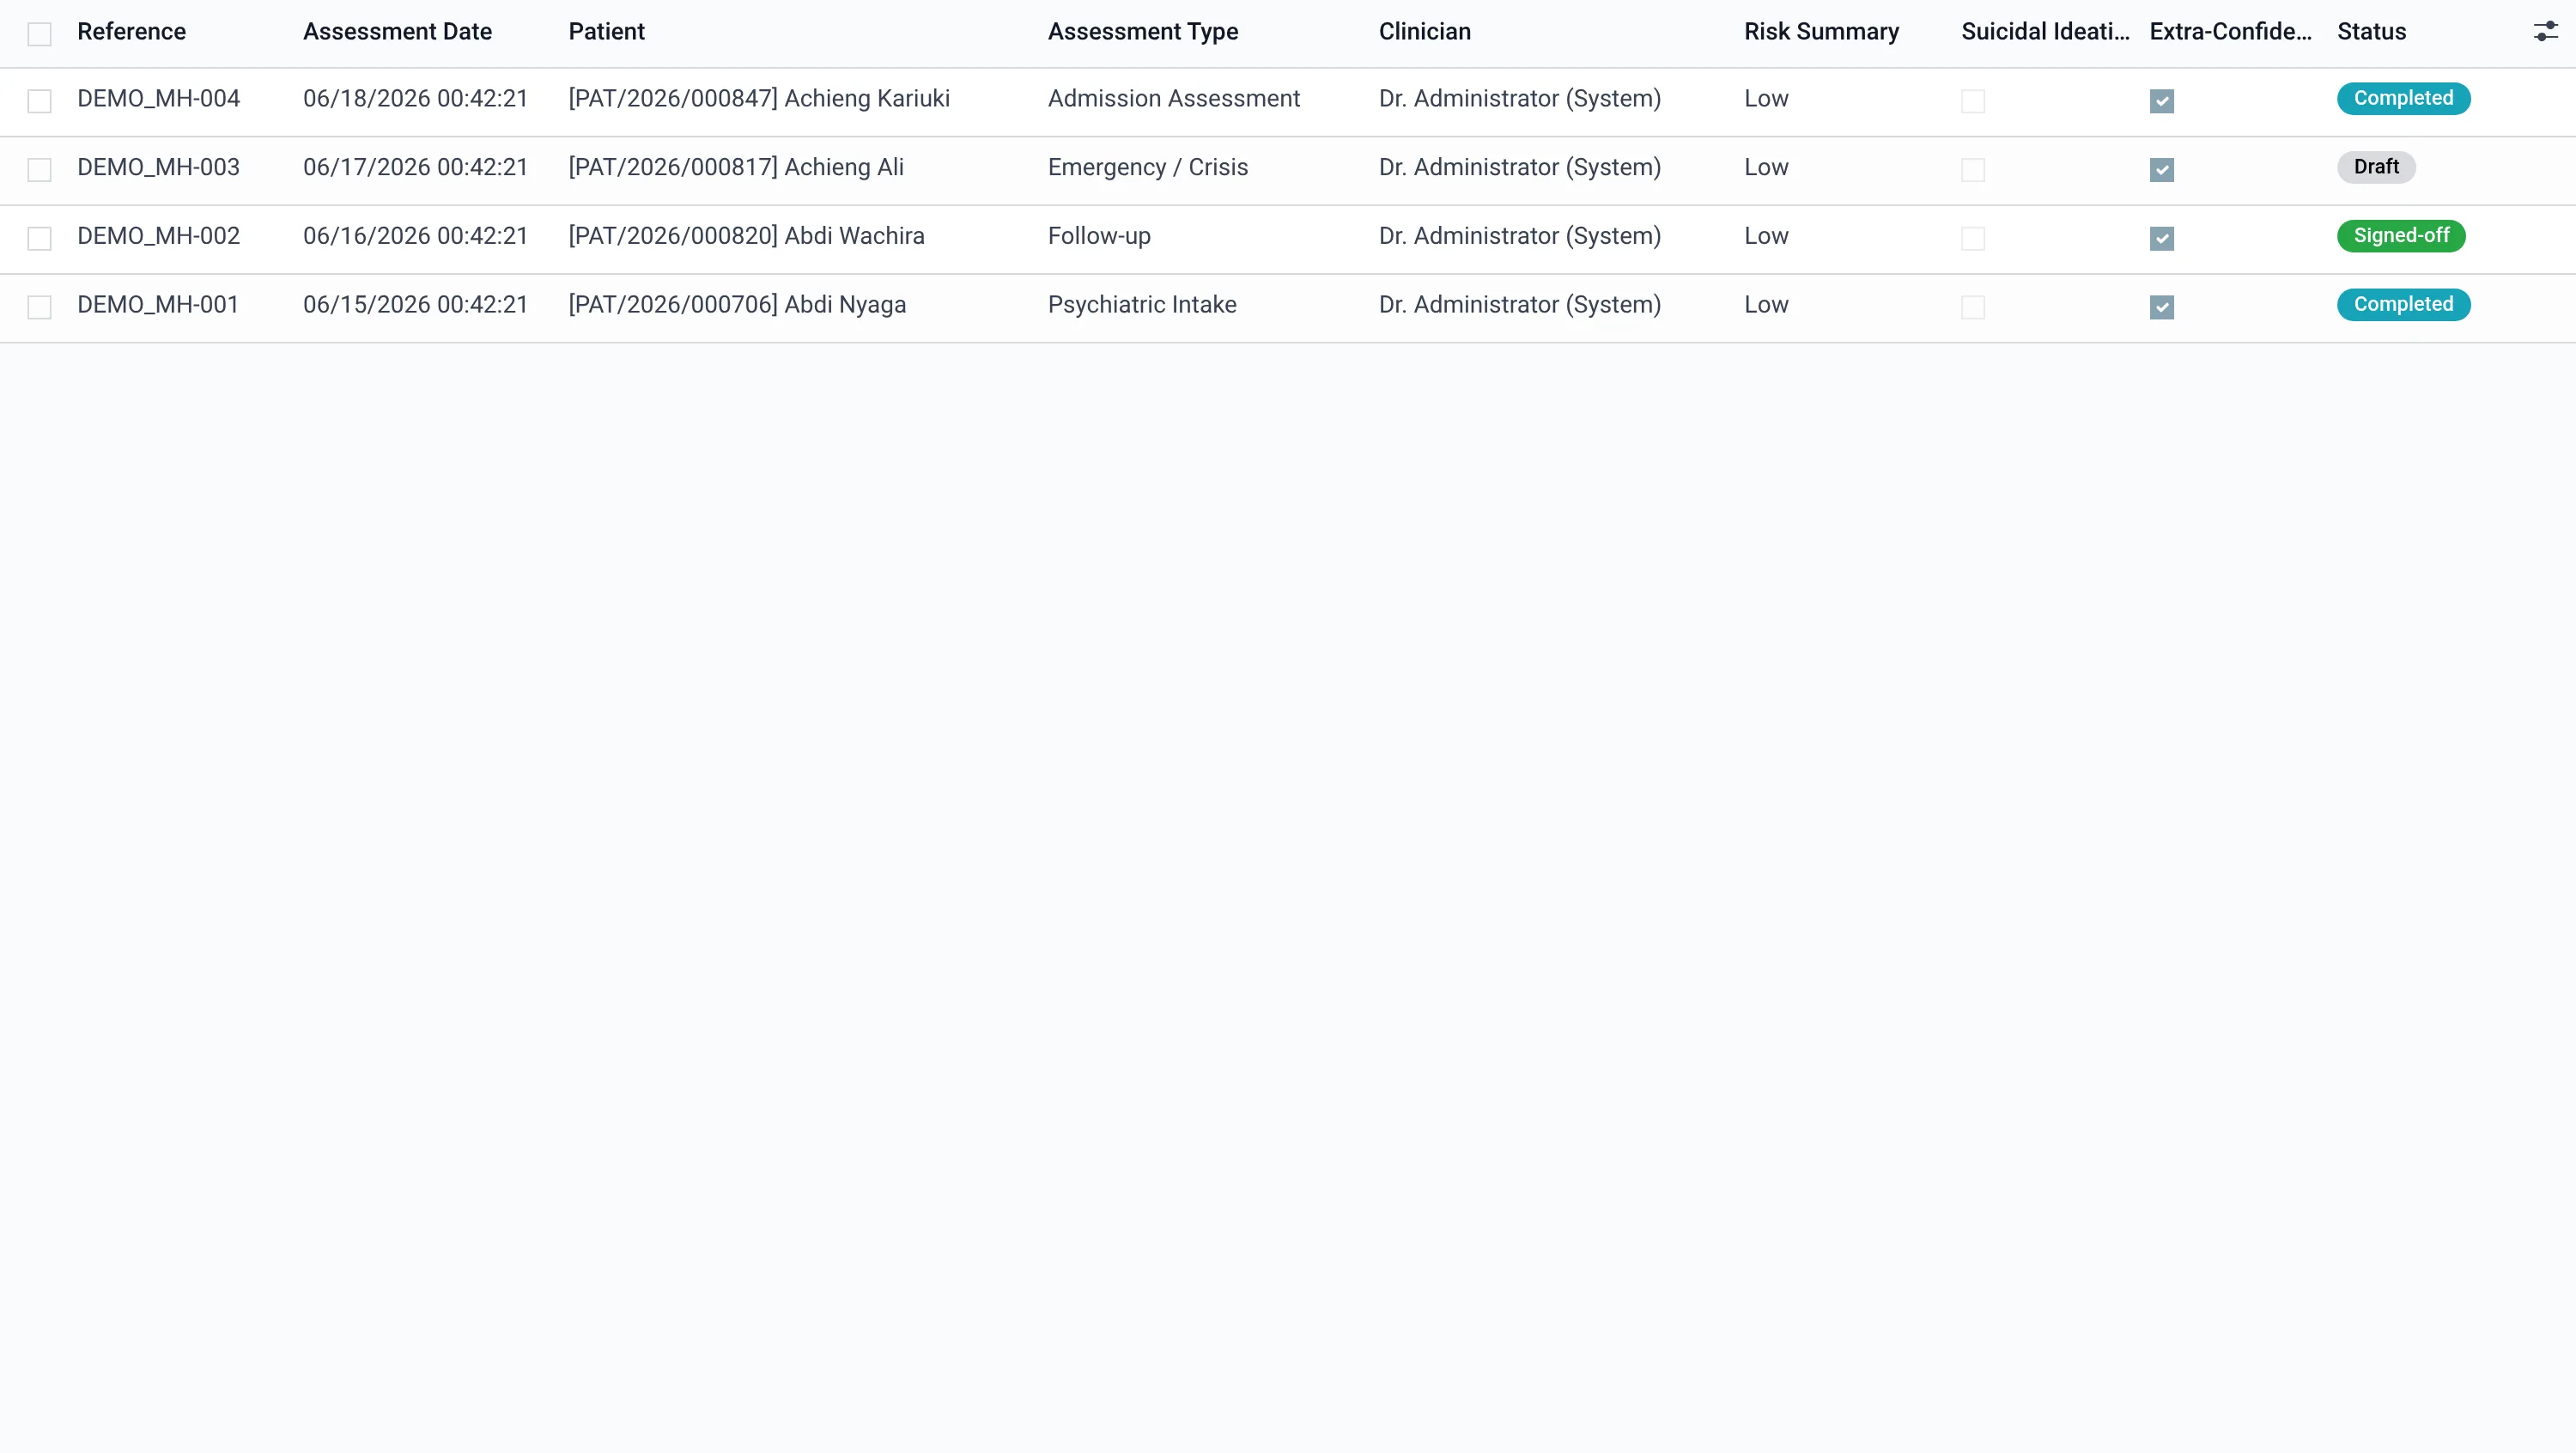Screen dimensions: 2576x1453
Task: Click the Admission Assessment type cell
Action: (1174, 99)
